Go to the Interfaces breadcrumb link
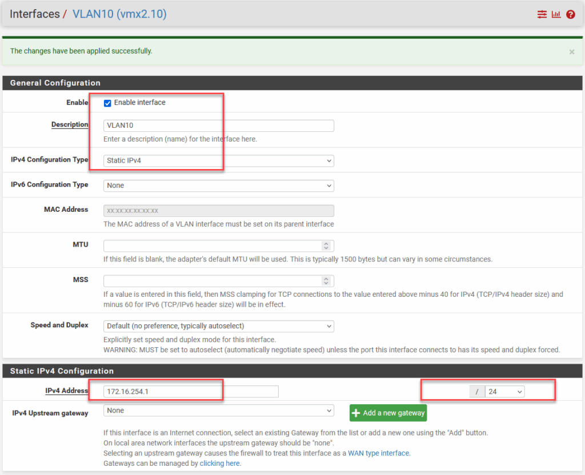The width and height of the screenshot is (585, 475). click(x=34, y=14)
